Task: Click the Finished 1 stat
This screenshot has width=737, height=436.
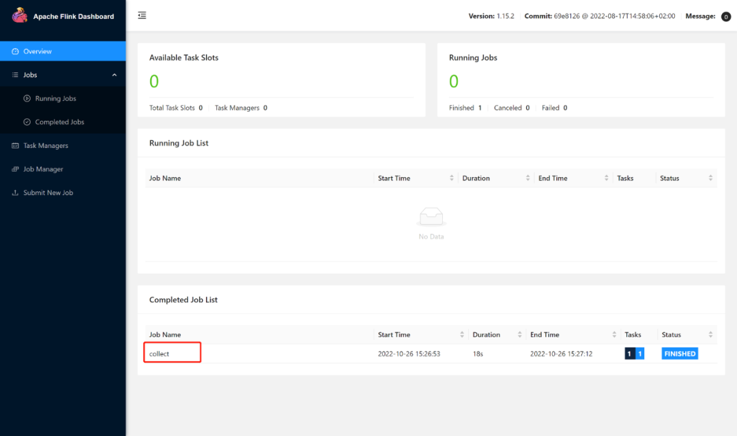Action: (x=465, y=108)
